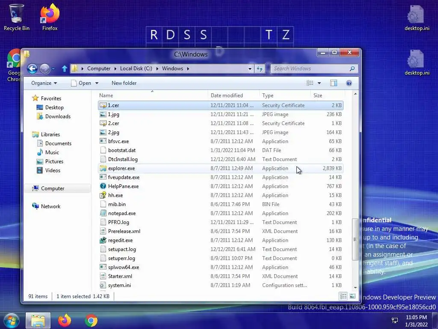Click File Explorer in the taskbar

coord(38,320)
